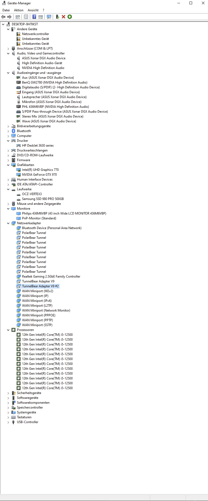
Task: Click the printer icon beside Drucker
Action: [13, 141]
